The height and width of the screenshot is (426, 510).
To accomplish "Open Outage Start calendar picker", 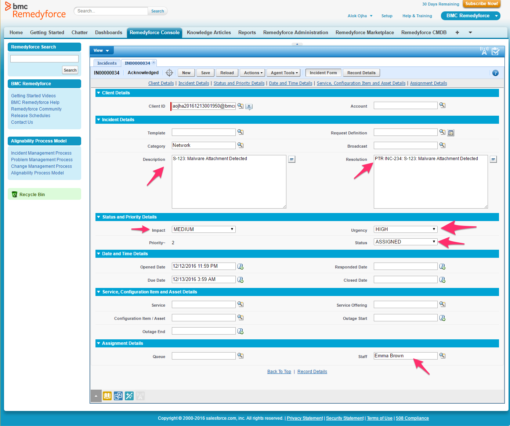I will (x=442, y=318).
